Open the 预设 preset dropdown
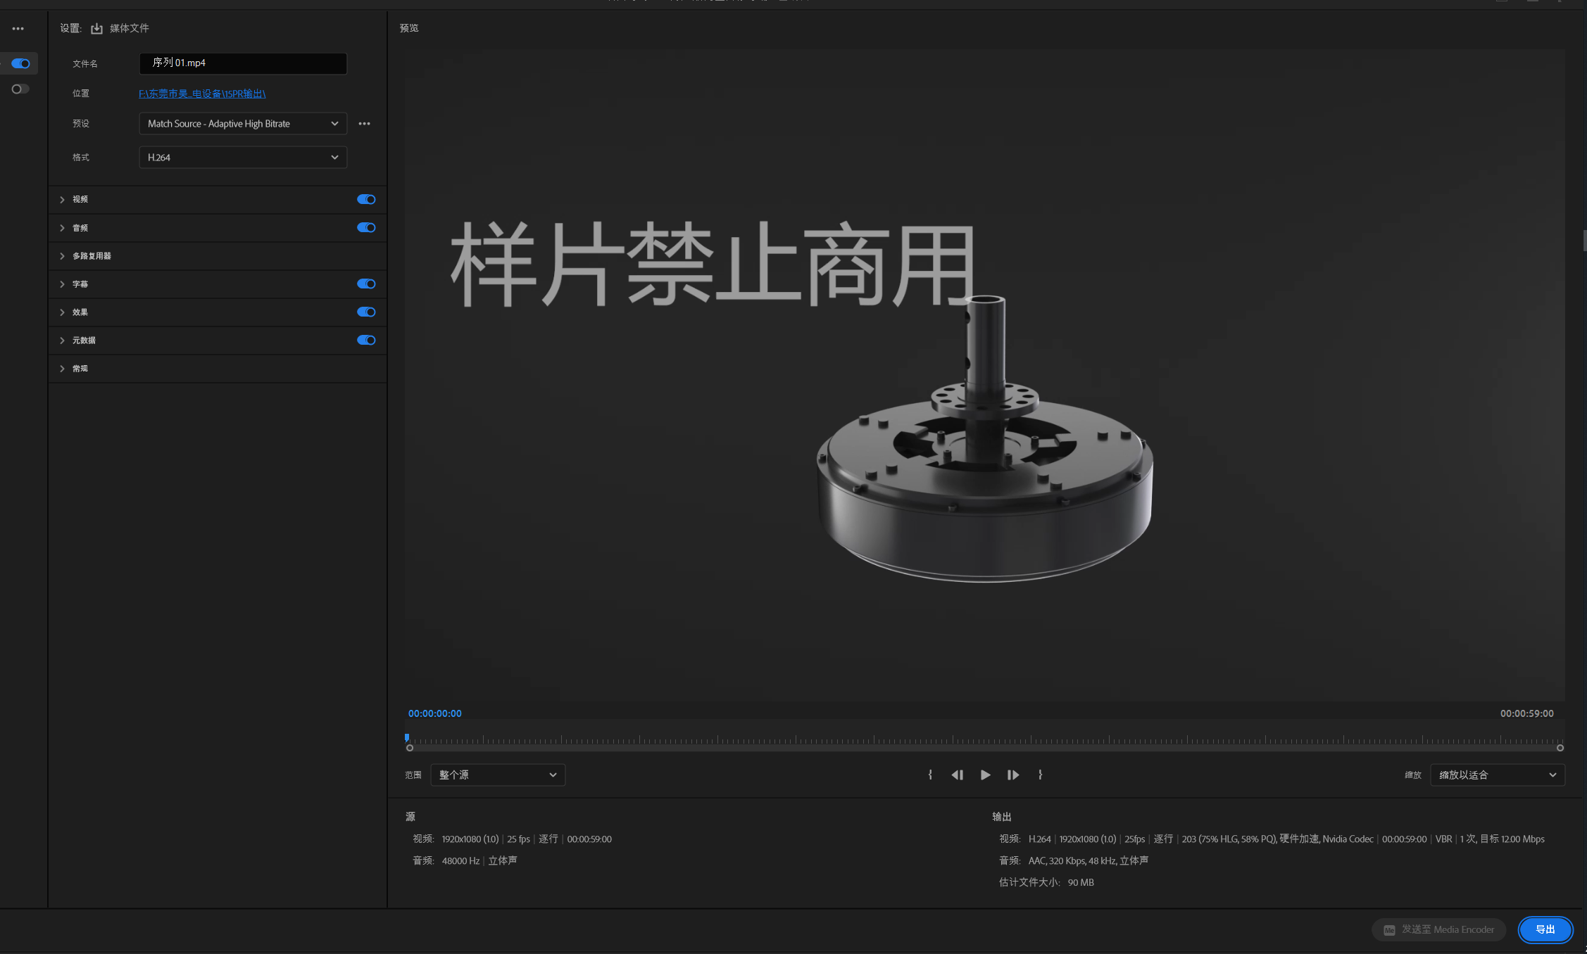 coord(242,124)
